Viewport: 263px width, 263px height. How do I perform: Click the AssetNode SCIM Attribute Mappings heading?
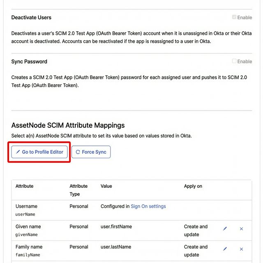(68, 125)
